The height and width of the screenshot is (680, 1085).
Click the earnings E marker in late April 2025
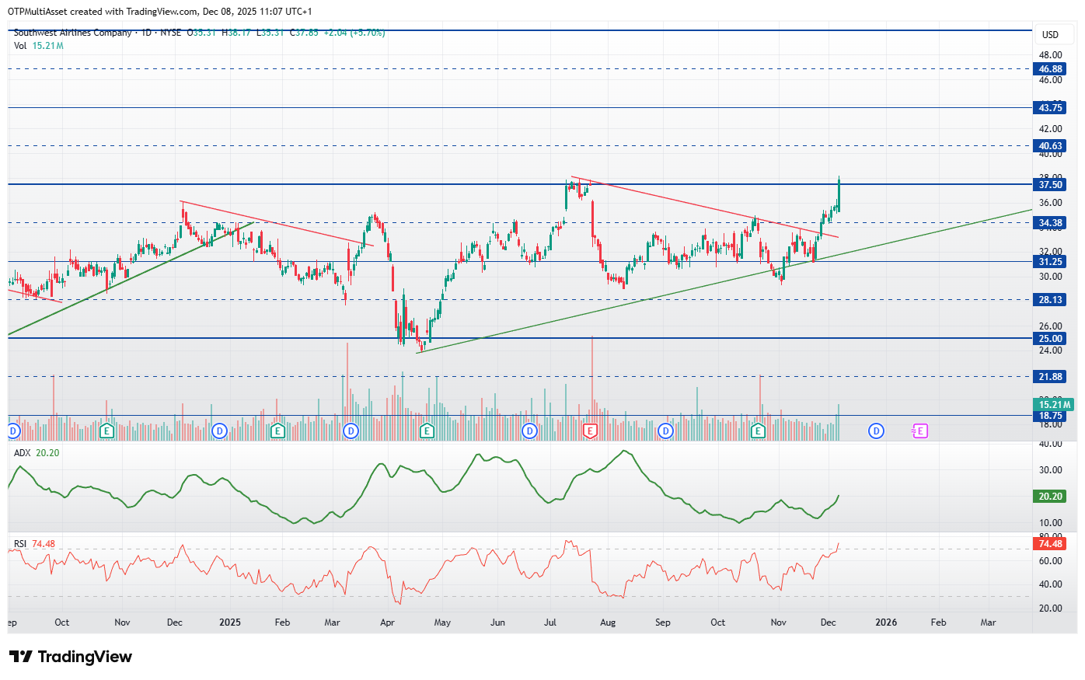(x=427, y=431)
